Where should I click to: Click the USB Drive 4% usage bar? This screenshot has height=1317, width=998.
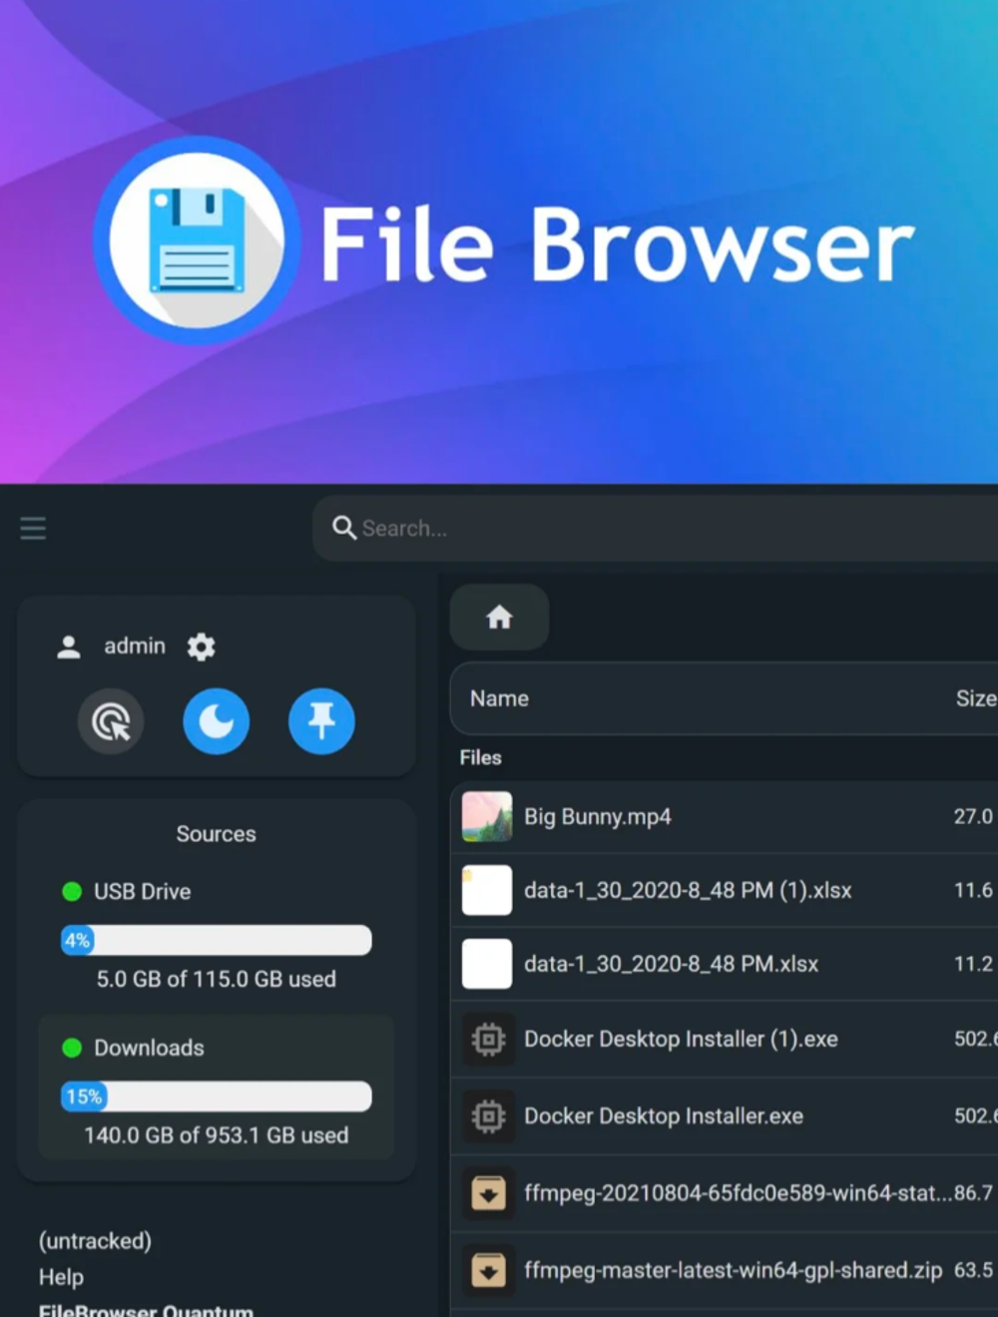pyautogui.click(x=216, y=940)
